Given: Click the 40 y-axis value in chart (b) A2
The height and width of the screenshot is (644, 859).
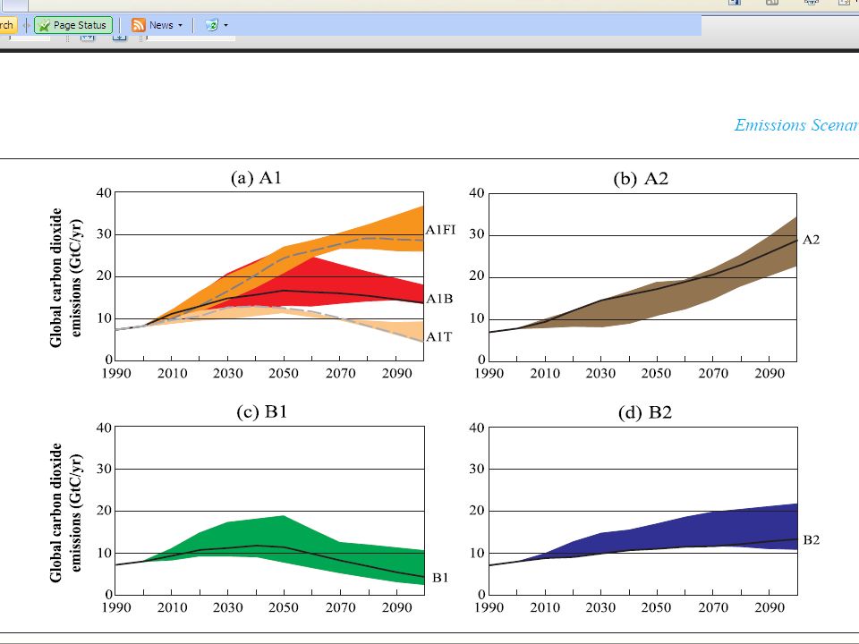Looking at the screenshot, I should (477, 193).
